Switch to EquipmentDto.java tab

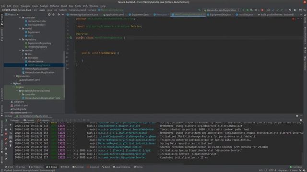tap(220, 15)
